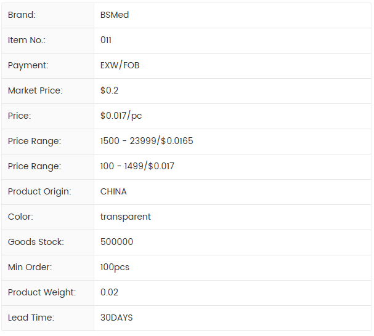
Task: Click the BSMed brand value
Action: [x=115, y=15]
